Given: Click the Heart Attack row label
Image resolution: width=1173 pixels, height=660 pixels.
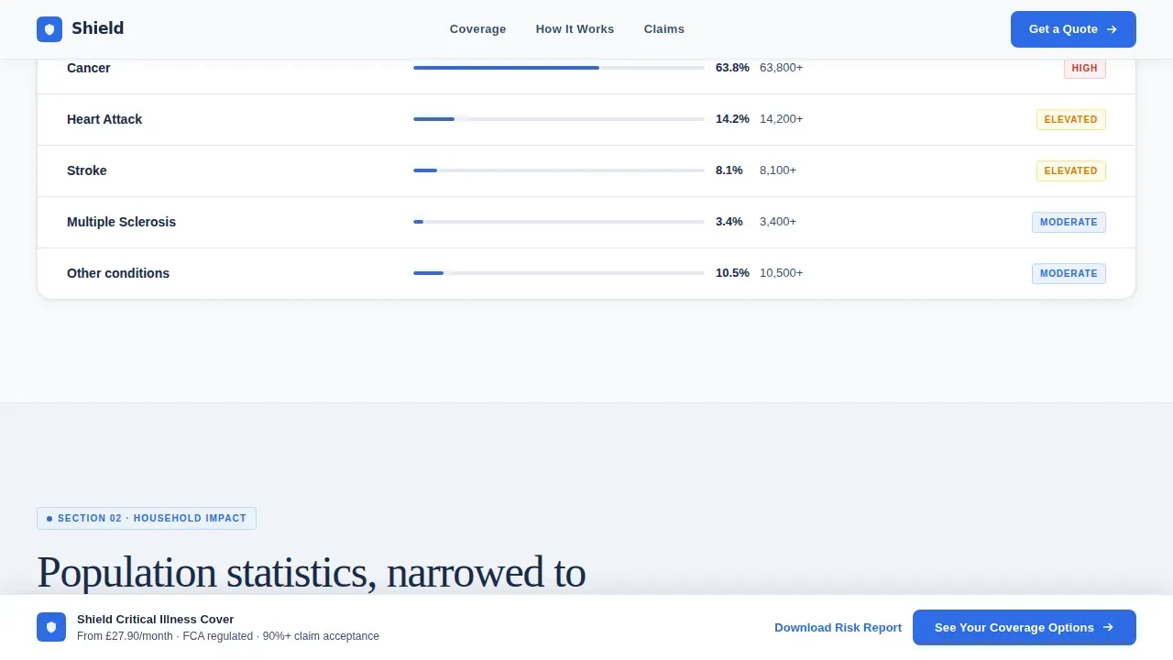Looking at the screenshot, I should [x=104, y=119].
